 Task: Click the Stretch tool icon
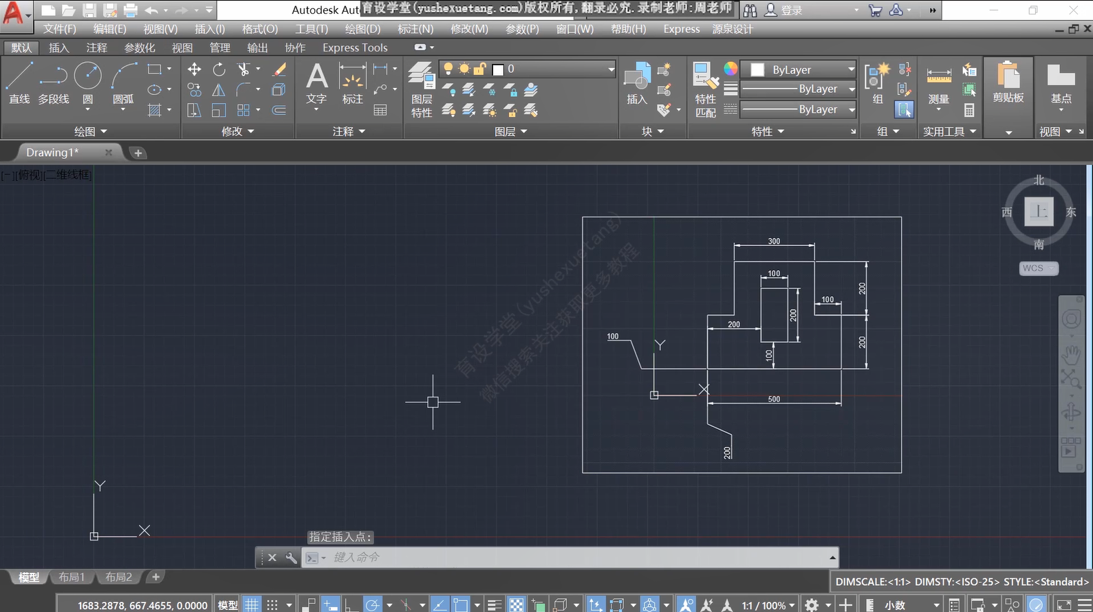coord(195,110)
